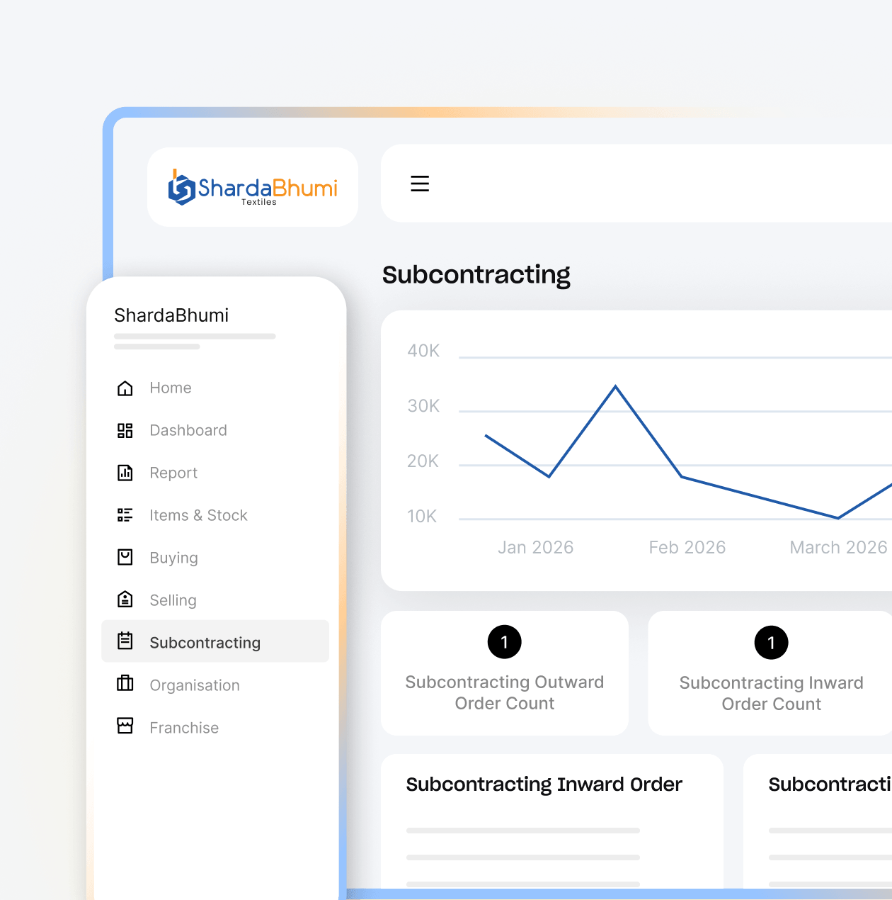Image resolution: width=892 pixels, height=900 pixels.
Task: Click the Items & Stock list icon
Action: [125, 515]
